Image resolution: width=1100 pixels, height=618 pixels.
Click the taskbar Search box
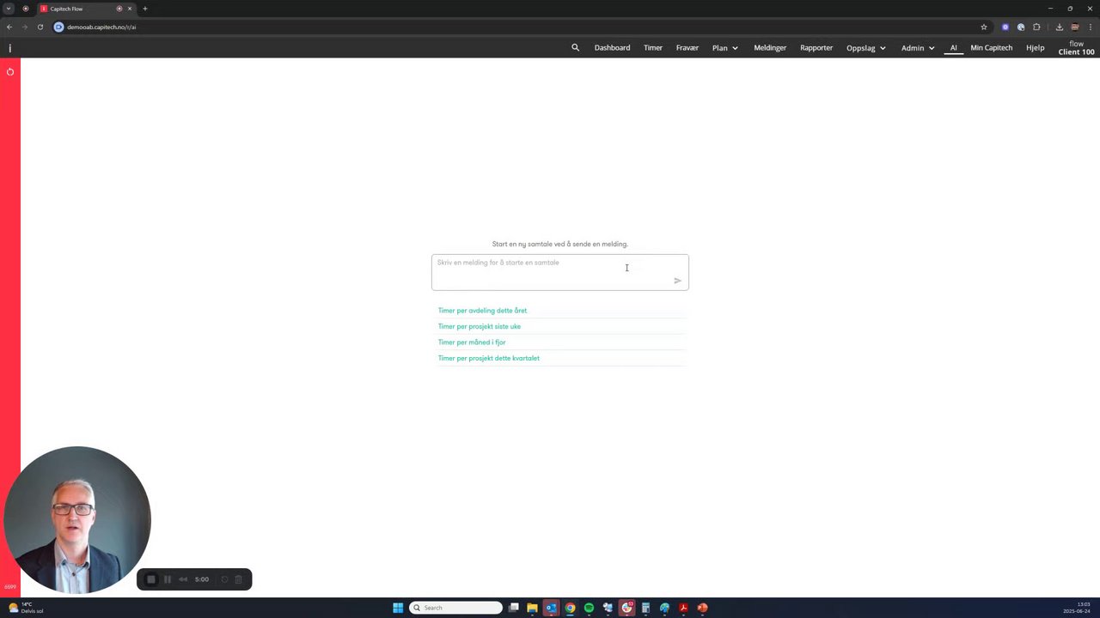click(456, 608)
